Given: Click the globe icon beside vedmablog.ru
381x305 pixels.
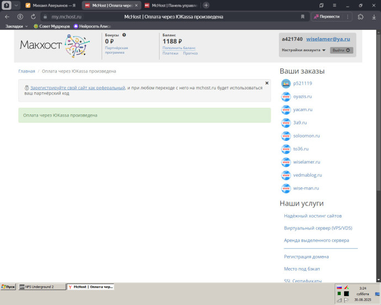Looking at the screenshot, I should 286,175.
